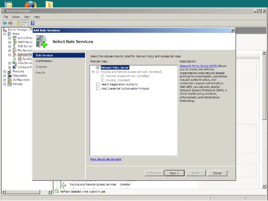Click the Firefox icon on the desktop
Viewport: 268px width, 201px height.
[31, 4]
